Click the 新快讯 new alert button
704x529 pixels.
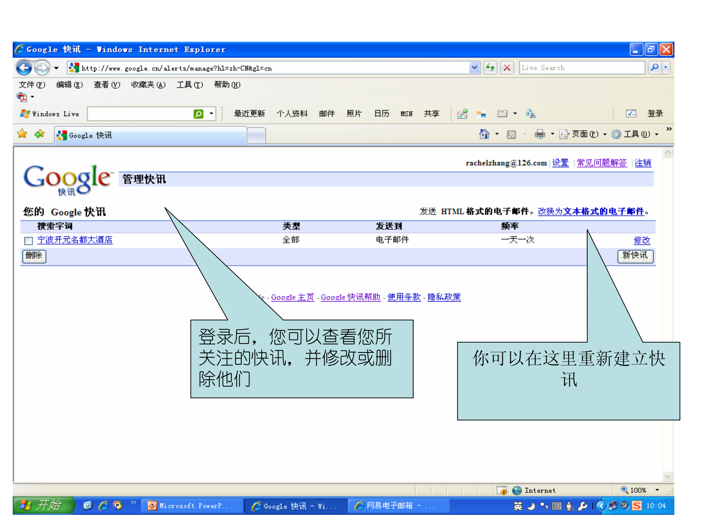pos(635,256)
